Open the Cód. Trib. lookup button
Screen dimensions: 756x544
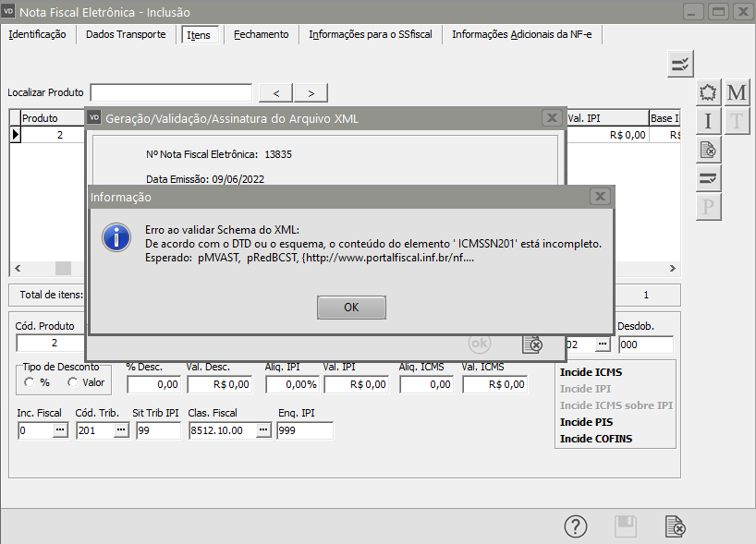pos(120,430)
